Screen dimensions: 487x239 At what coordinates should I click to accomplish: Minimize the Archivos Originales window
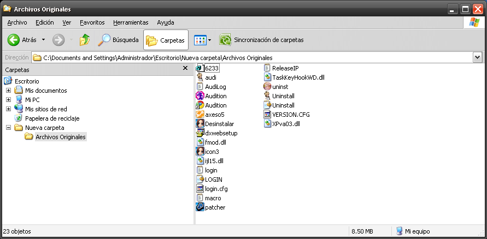coord(453,9)
